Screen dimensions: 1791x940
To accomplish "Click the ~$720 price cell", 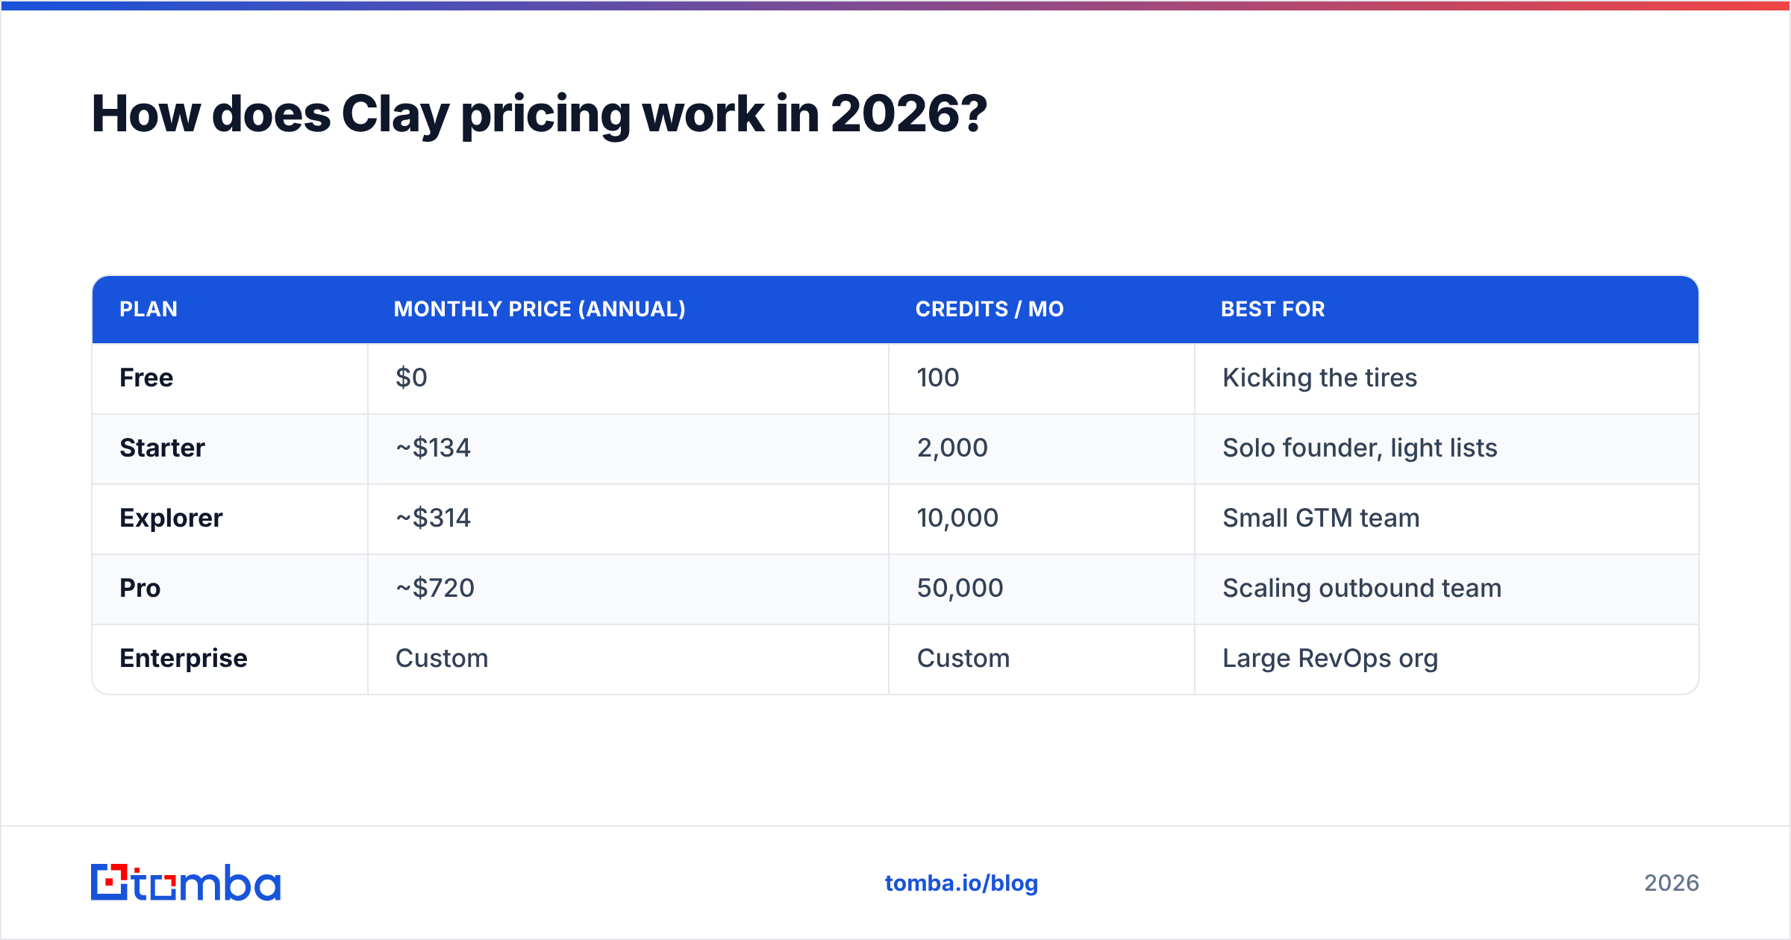I will [x=628, y=589].
